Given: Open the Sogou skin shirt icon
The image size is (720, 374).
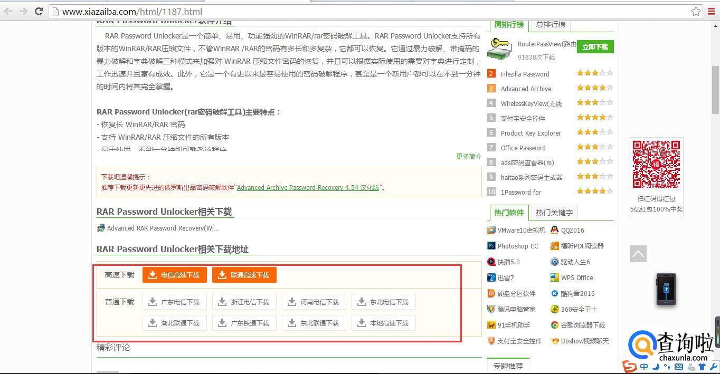Looking at the screenshot, I should [702, 367].
